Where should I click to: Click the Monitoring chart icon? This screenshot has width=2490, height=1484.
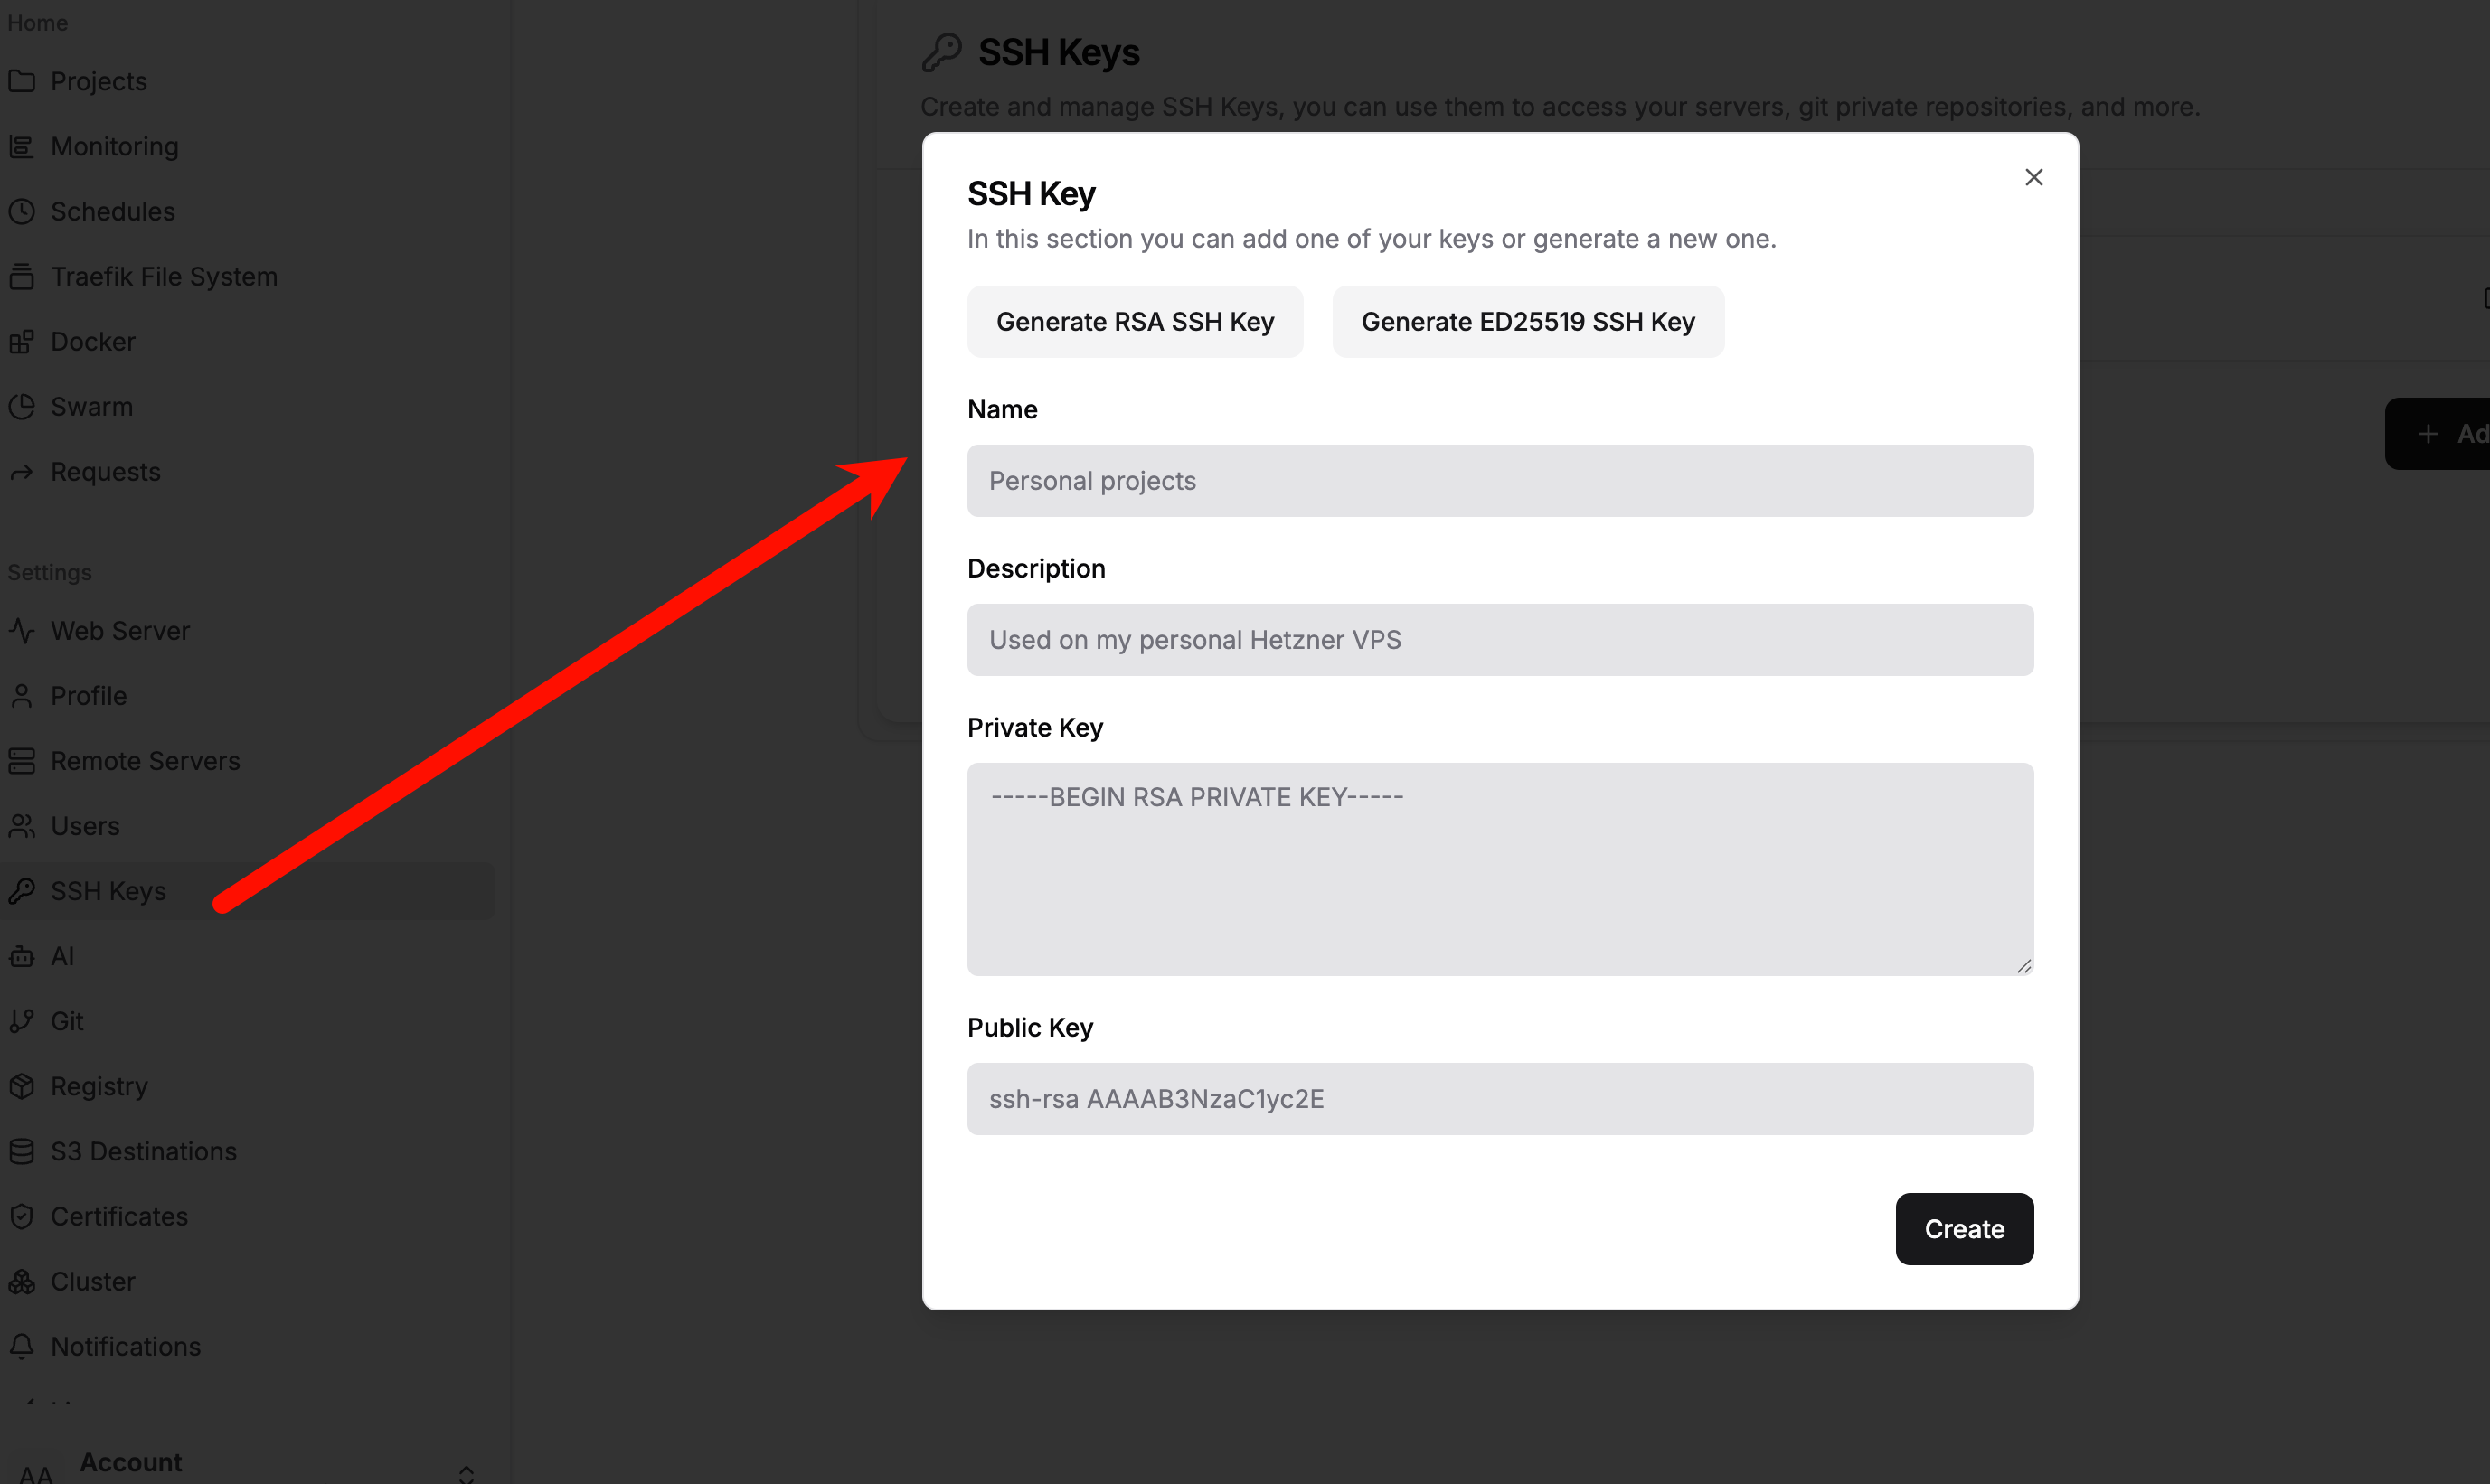22,147
